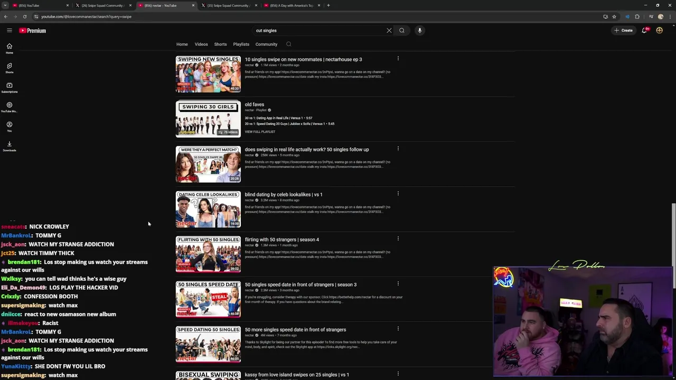Open the YouTube account avatar menu
The width and height of the screenshot is (676, 380).
point(660,31)
